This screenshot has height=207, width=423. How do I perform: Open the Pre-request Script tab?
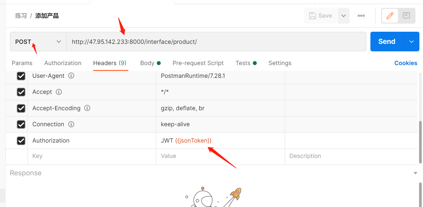(198, 63)
